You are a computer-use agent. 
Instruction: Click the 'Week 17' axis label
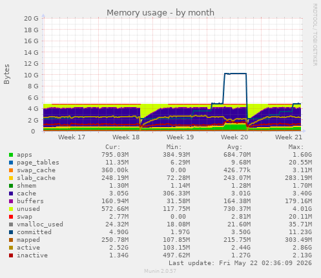tap(72, 137)
